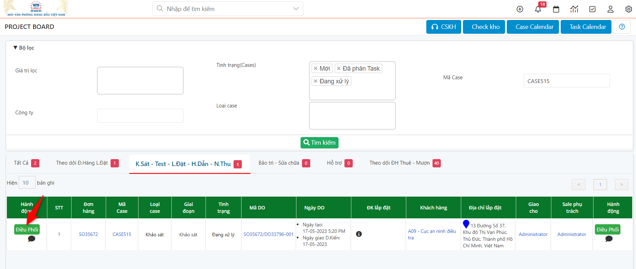Viewport: 636px width, 269px height.
Task: Open Administrator link in Sale phụ trách column
Action: pyautogui.click(x=572, y=234)
